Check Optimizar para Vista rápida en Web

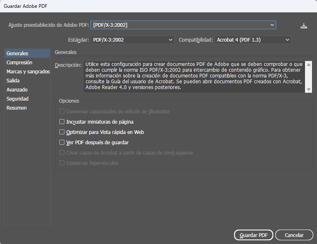pyautogui.click(x=62, y=132)
